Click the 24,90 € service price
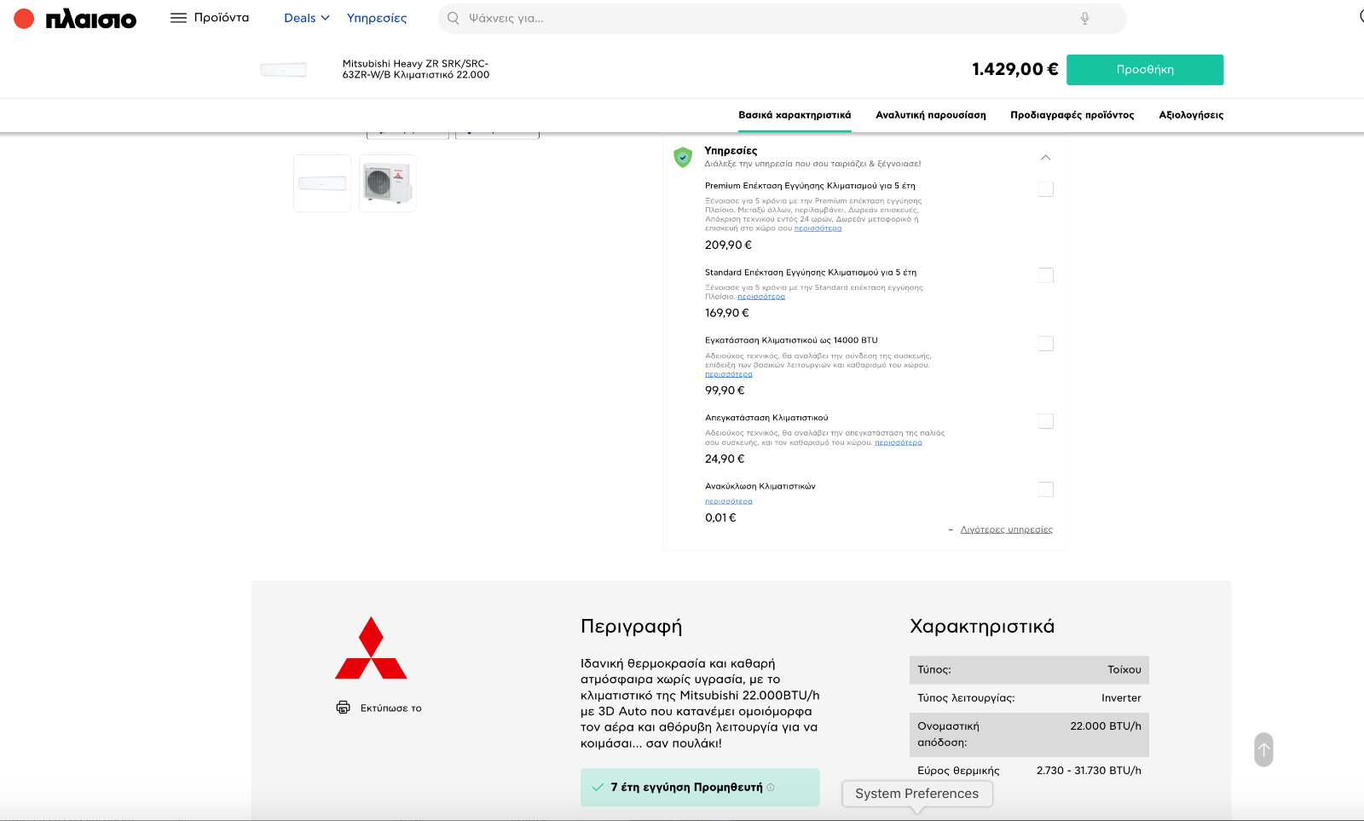1364x821 pixels. [x=725, y=459]
